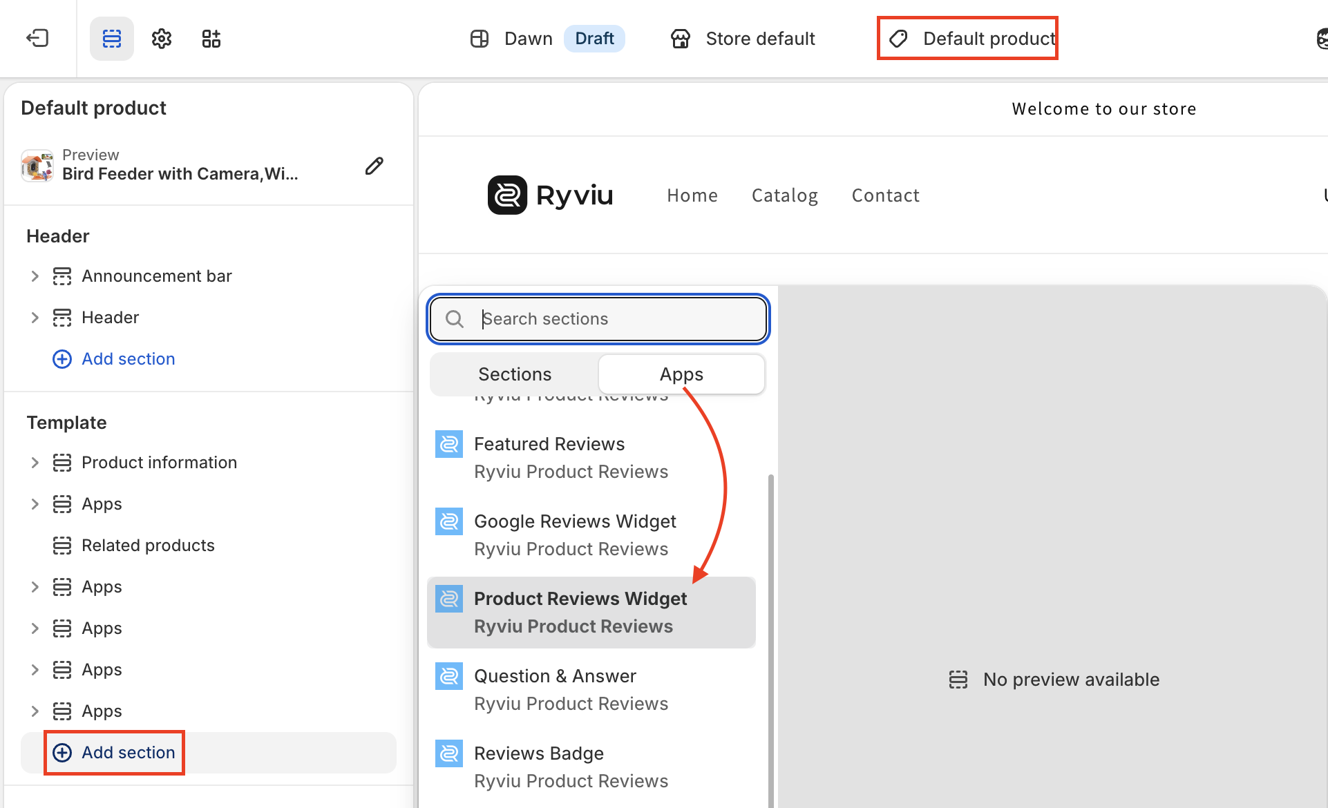Select the Reviews Badge app block
The height and width of the screenshot is (808, 1328).
591,767
